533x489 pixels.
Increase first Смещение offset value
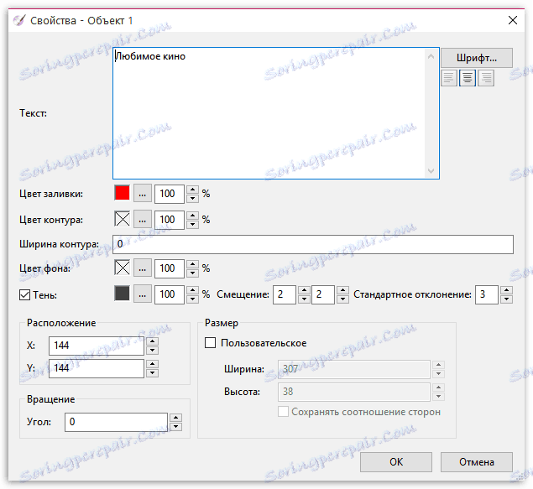click(304, 290)
